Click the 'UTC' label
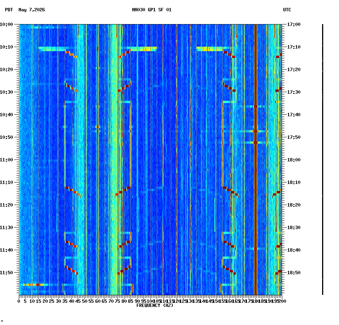This screenshot has width=339, height=325. pos(287,10)
